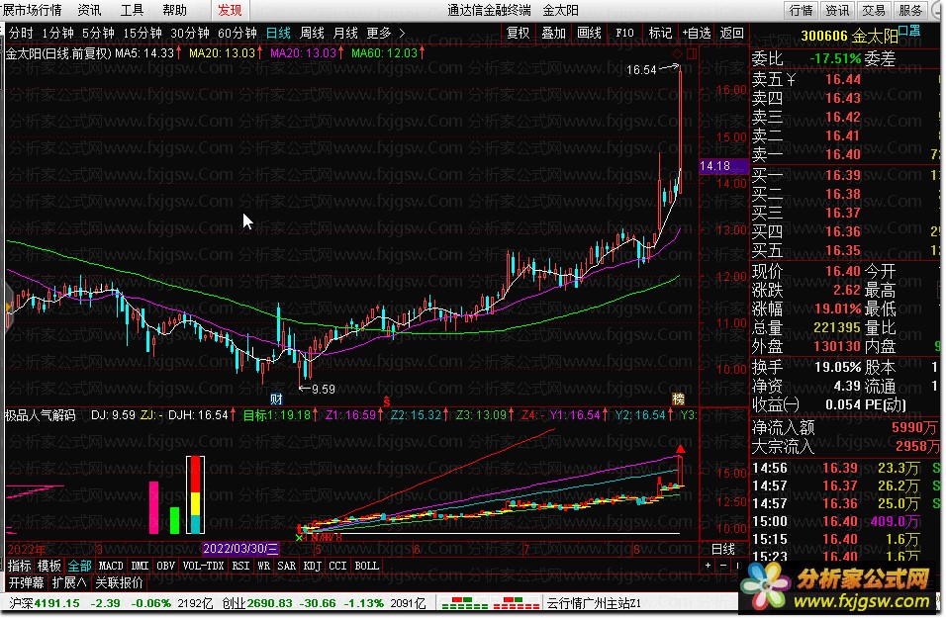Toggle 开弹幕 bullet comments on
The width and height of the screenshot is (946, 618).
pyautogui.click(x=26, y=582)
